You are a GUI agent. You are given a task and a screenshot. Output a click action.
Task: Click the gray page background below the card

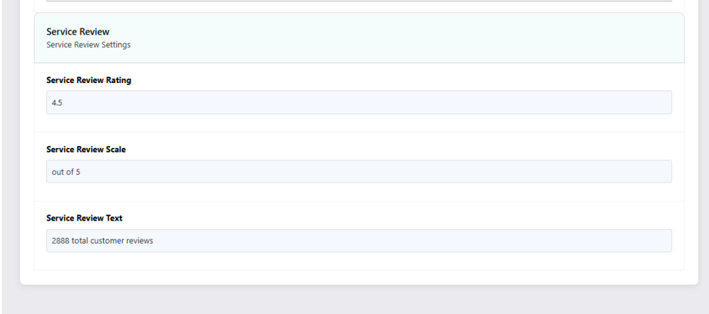pos(359,300)
